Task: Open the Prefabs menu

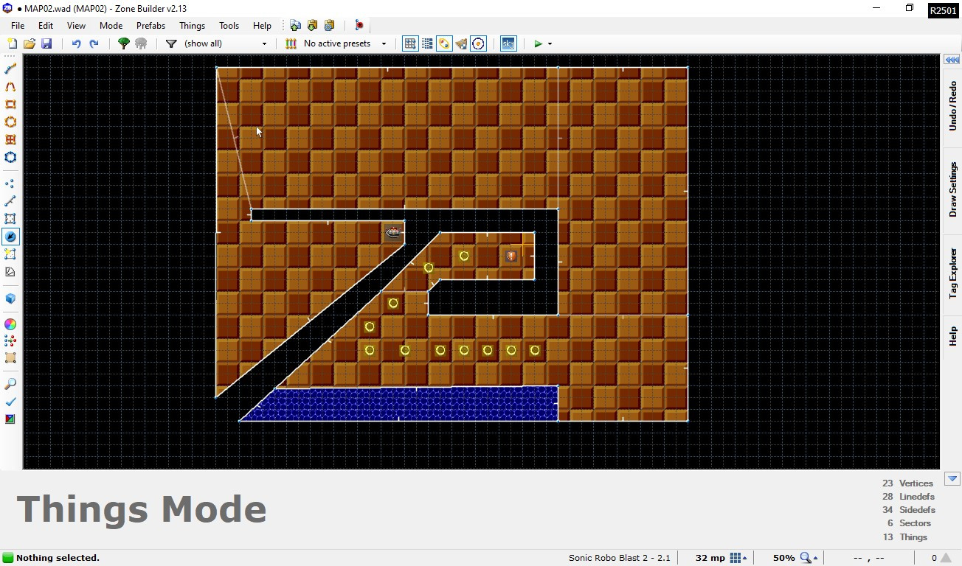Action: coord(150,25)
